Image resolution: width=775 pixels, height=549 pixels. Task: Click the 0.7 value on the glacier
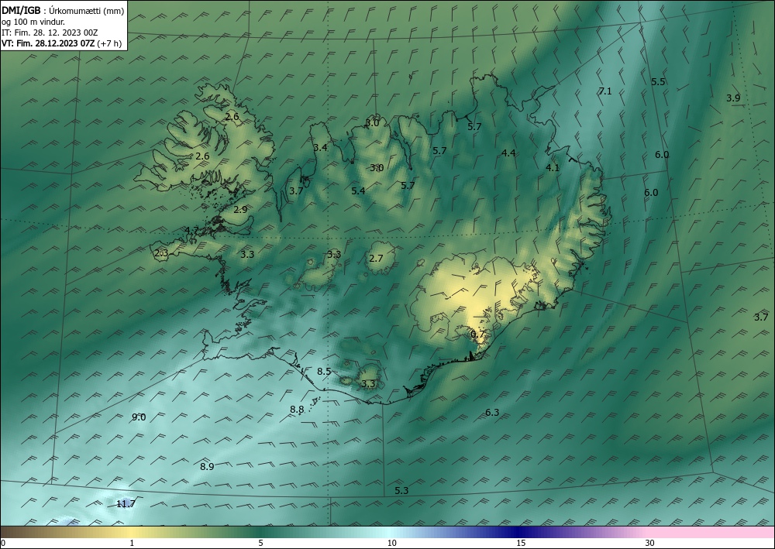(x=477, y=335)
